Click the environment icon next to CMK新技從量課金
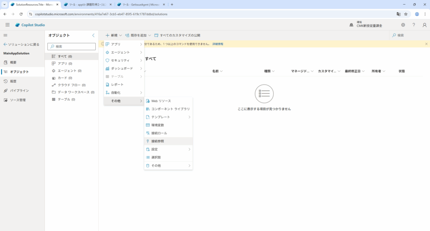Screen dimensions: 430x231 click(x=351, y=25)
